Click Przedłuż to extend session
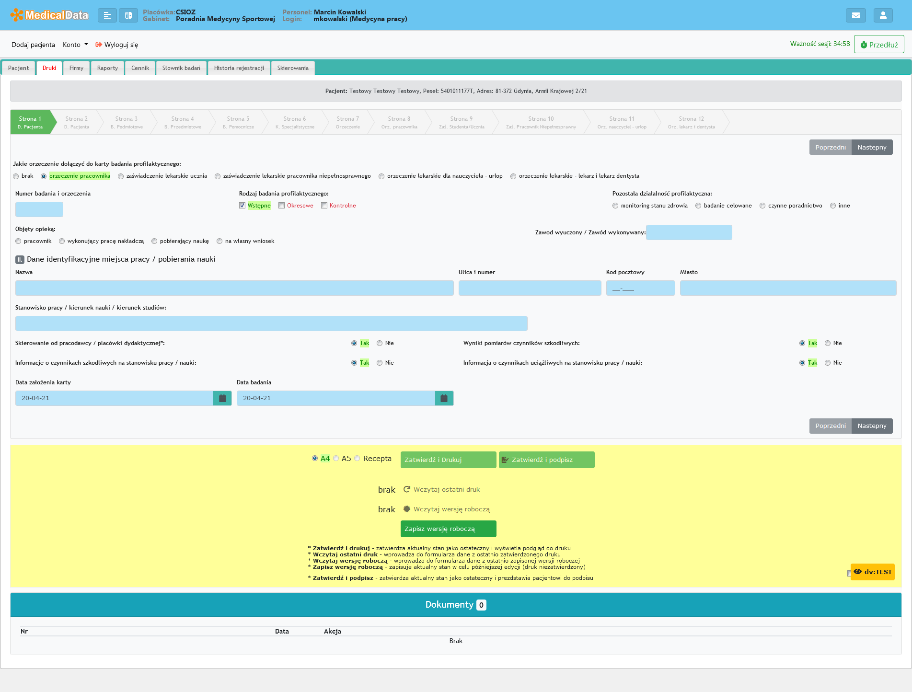The width and height of the screenshot is (912, 692). tap(878, 45)
